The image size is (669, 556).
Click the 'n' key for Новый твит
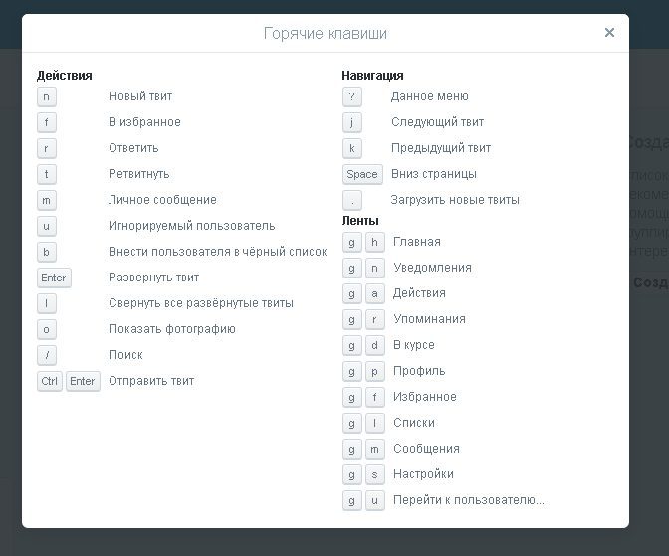click(x=47, y=96)
